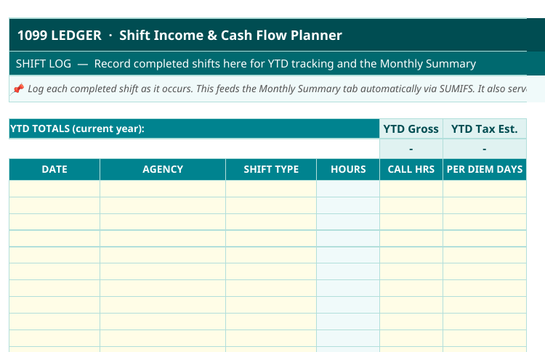The width and height of the screenshot is (545, 352).
Task: Select first empty cell under HOURS
Action: point(348,189)
